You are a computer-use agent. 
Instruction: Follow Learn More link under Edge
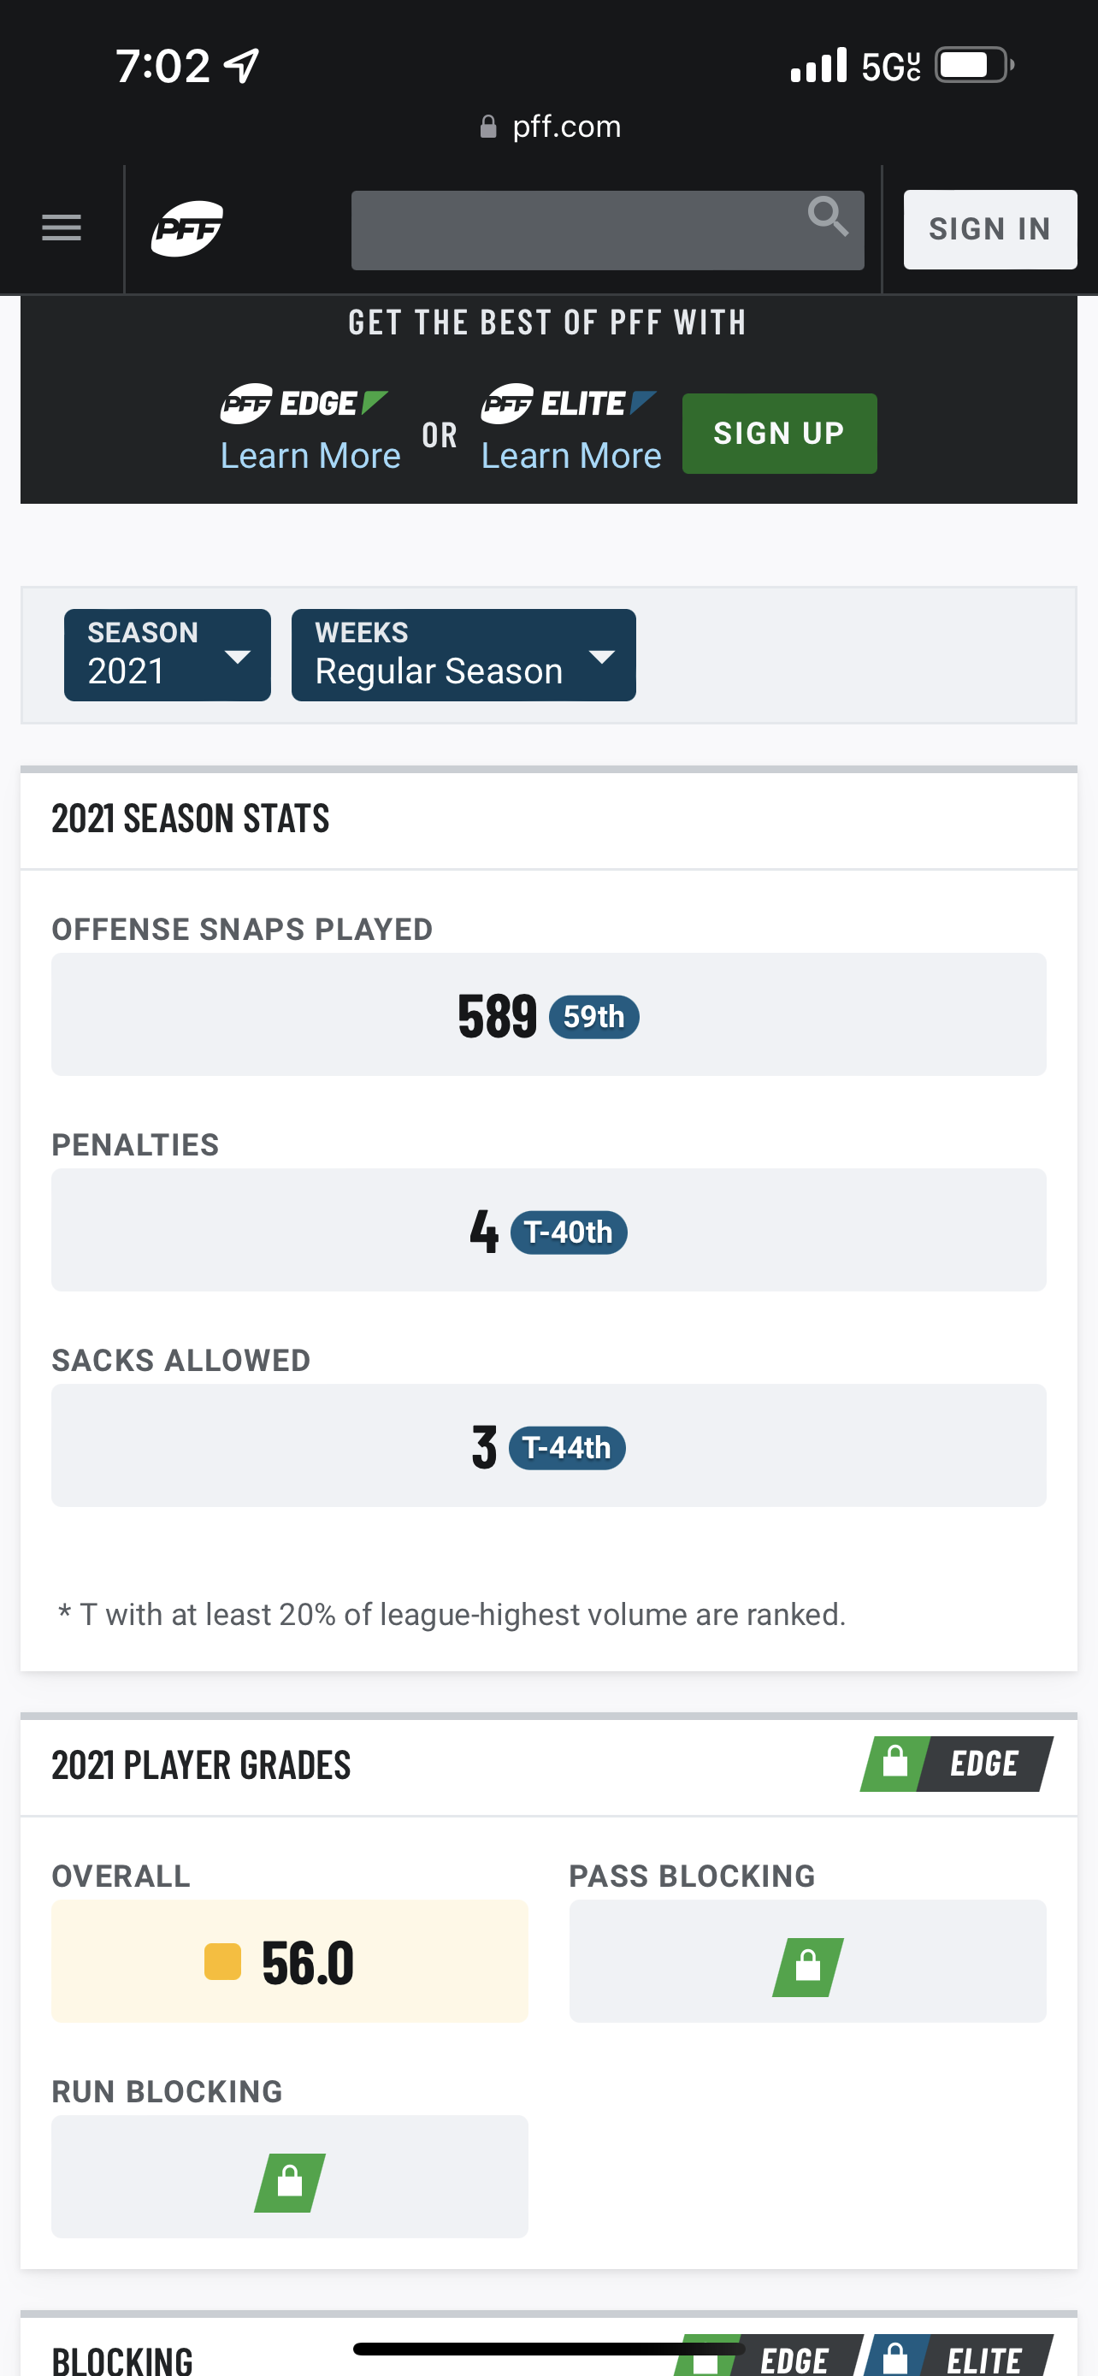[310, 456]
